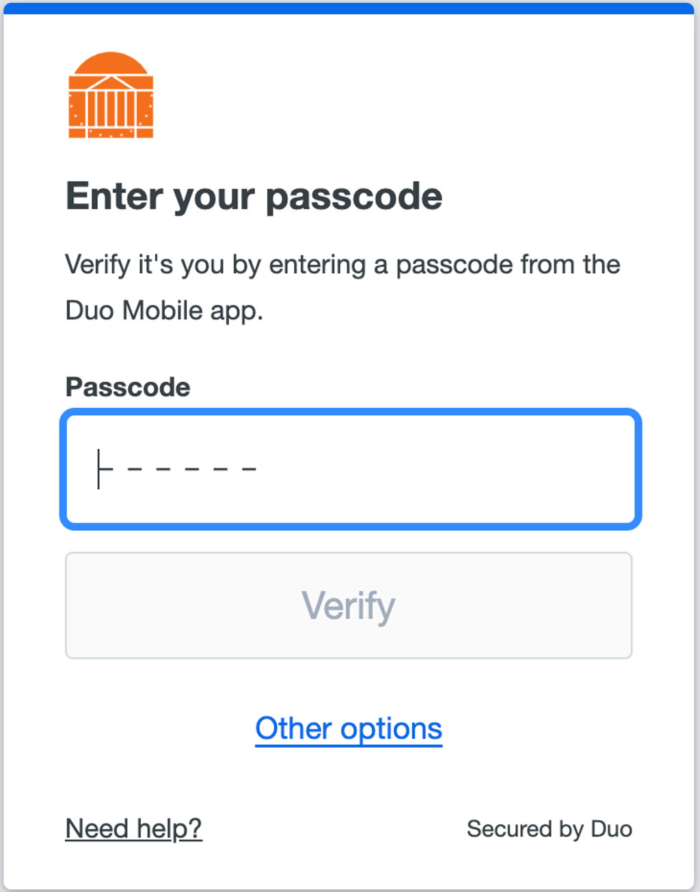Click the empty right side of passcode field
Viewport: 700px width, 892px height.
[513, 469]
